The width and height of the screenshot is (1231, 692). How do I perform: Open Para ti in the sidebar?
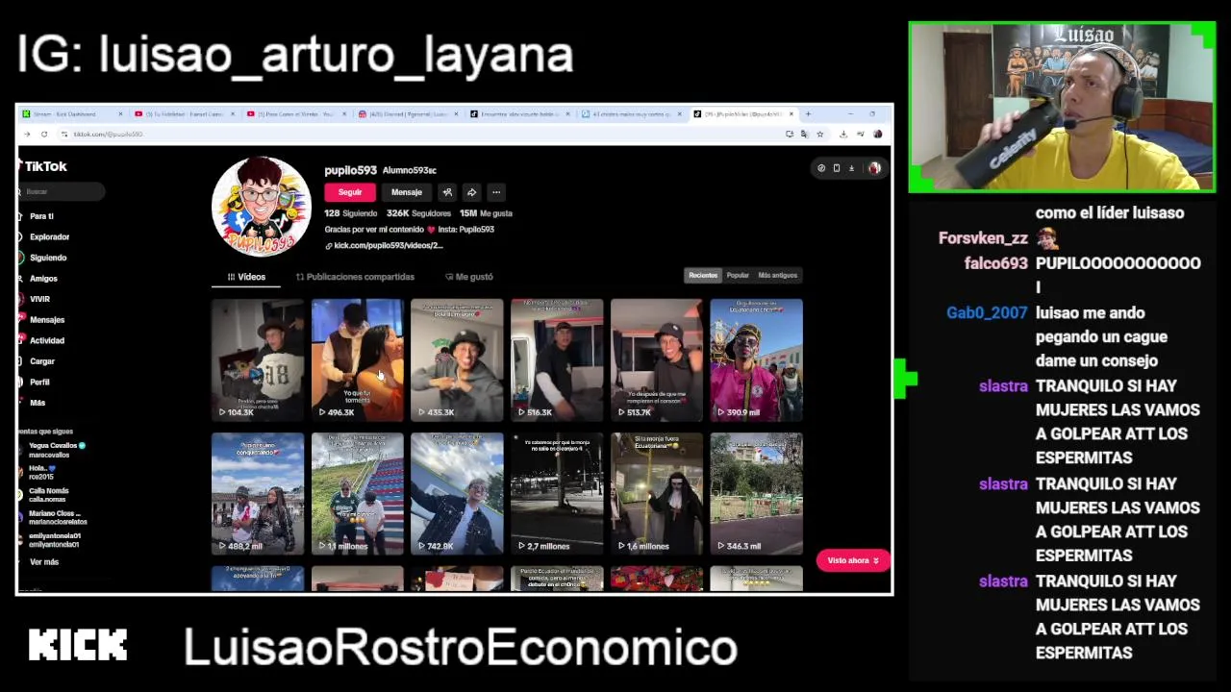(x=41, y=216)
